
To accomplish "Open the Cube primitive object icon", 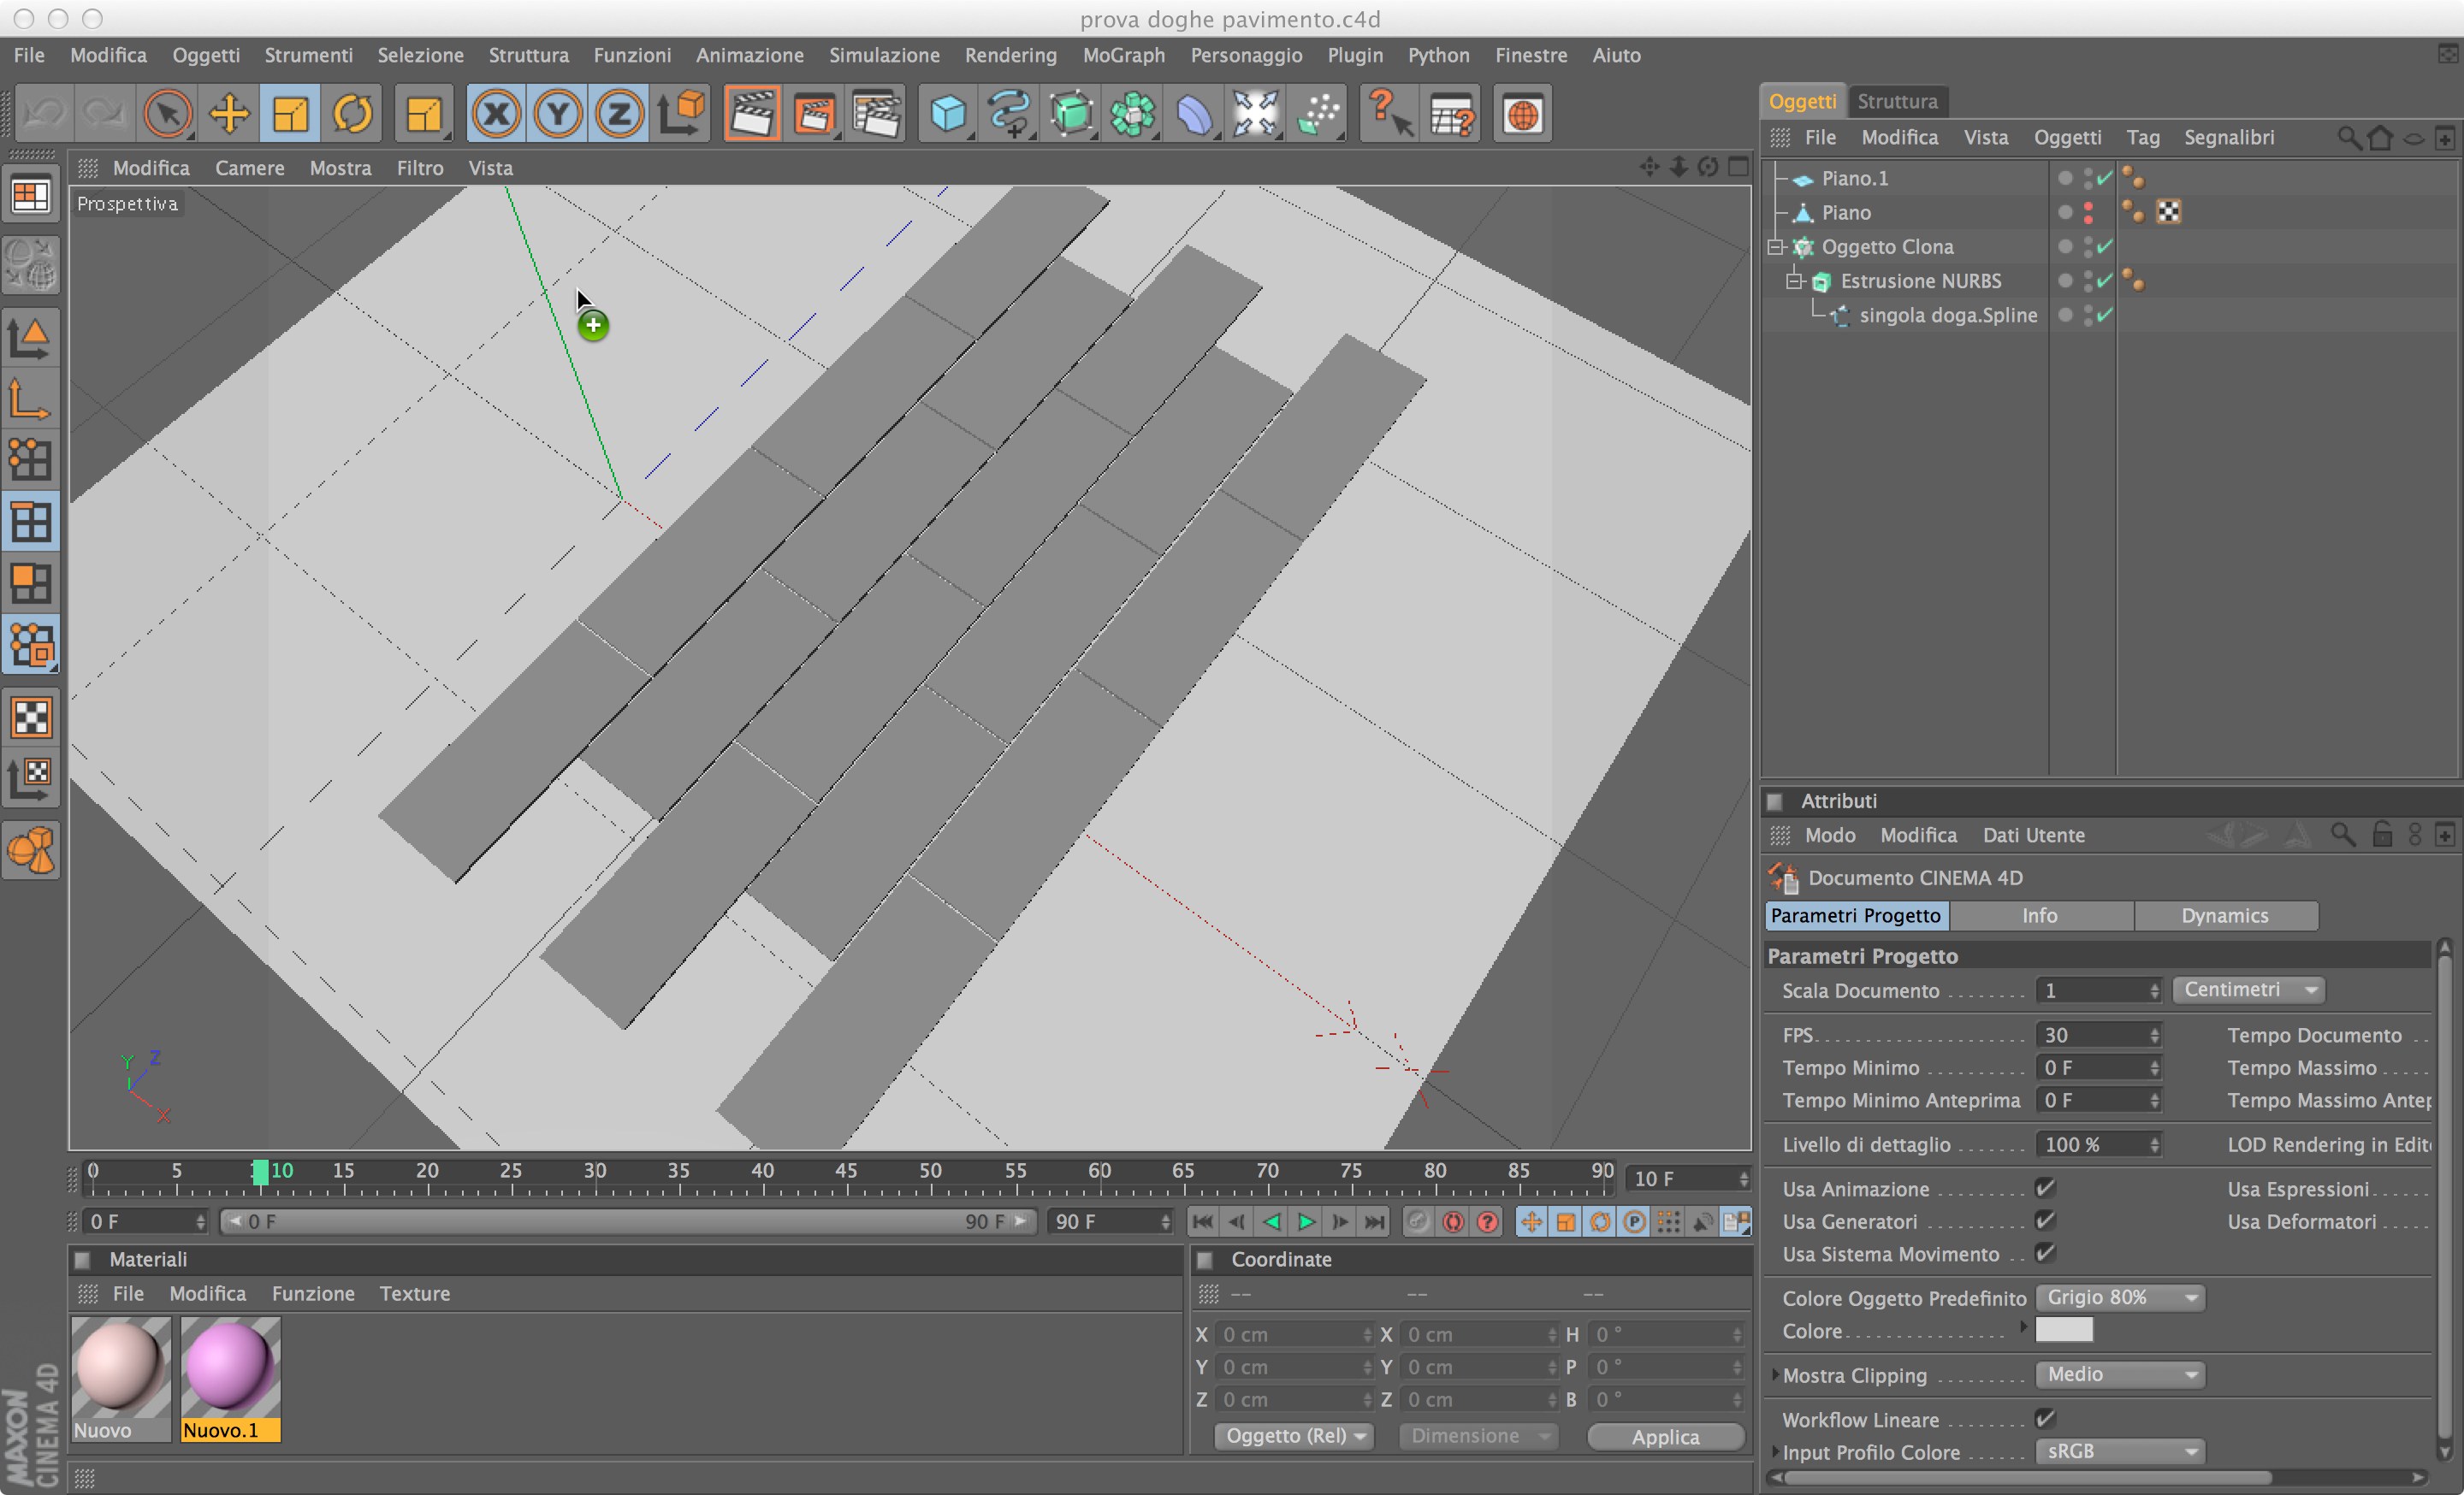I will (946, 114).
